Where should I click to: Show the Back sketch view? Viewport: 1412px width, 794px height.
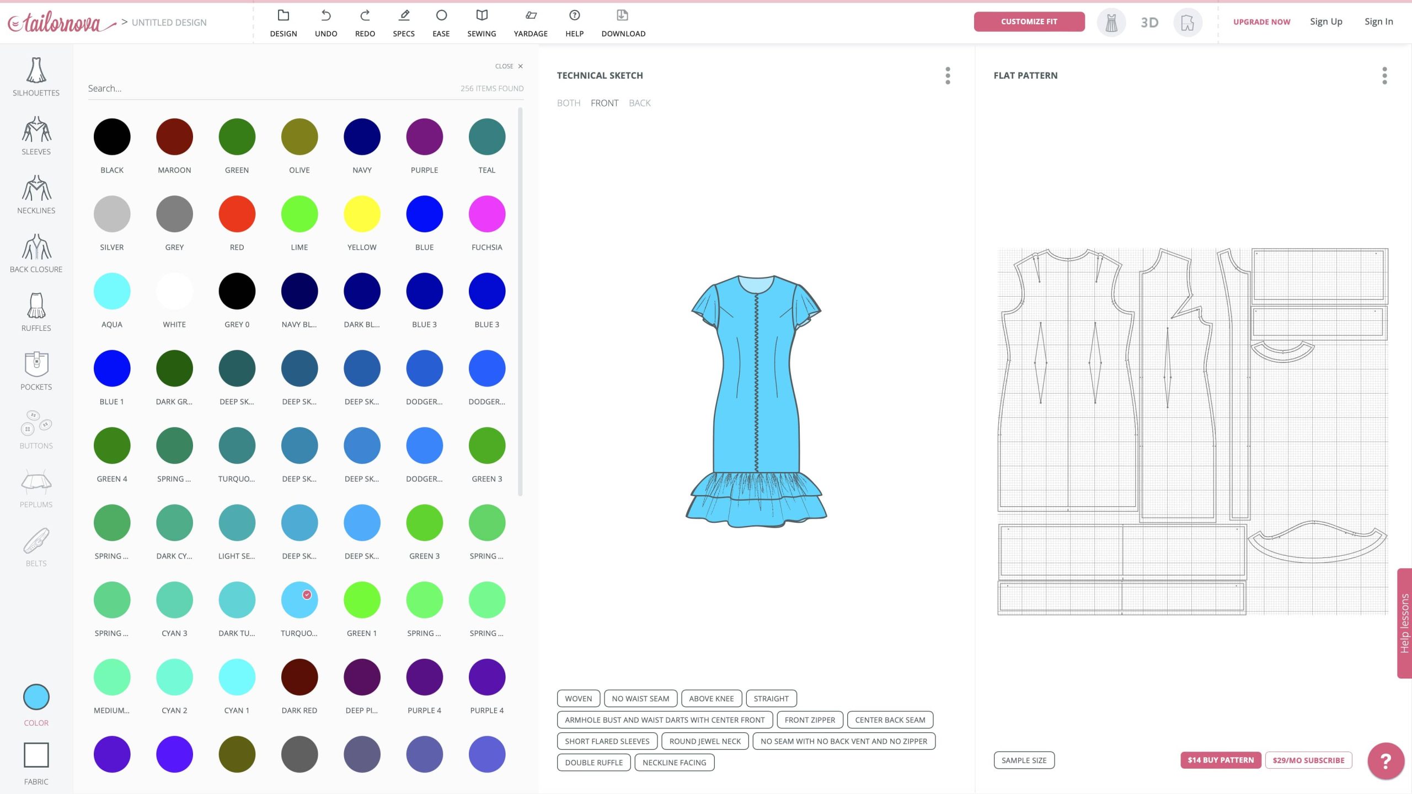pos(639,103)
